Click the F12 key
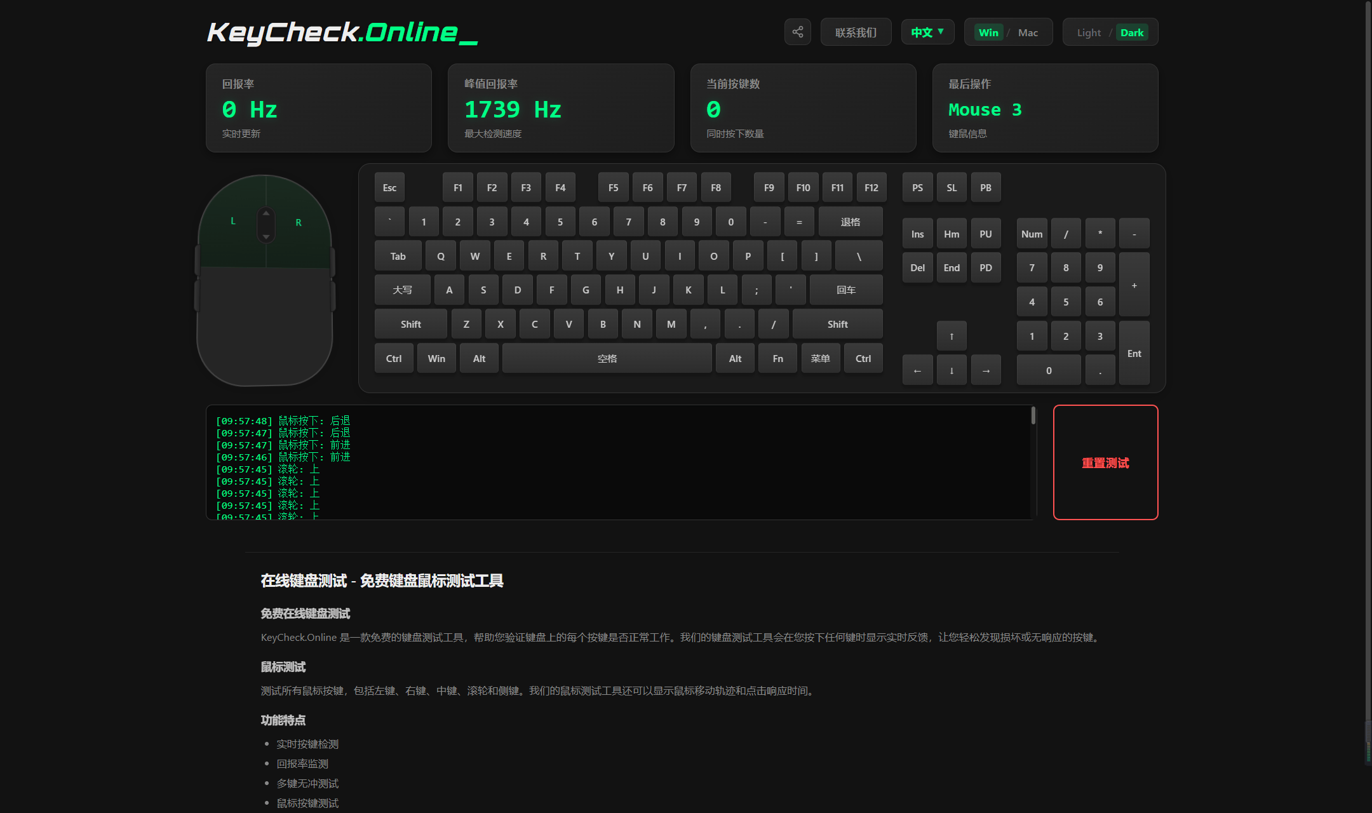The height and width of the screenshot is (813, 1372). point(871,187)
